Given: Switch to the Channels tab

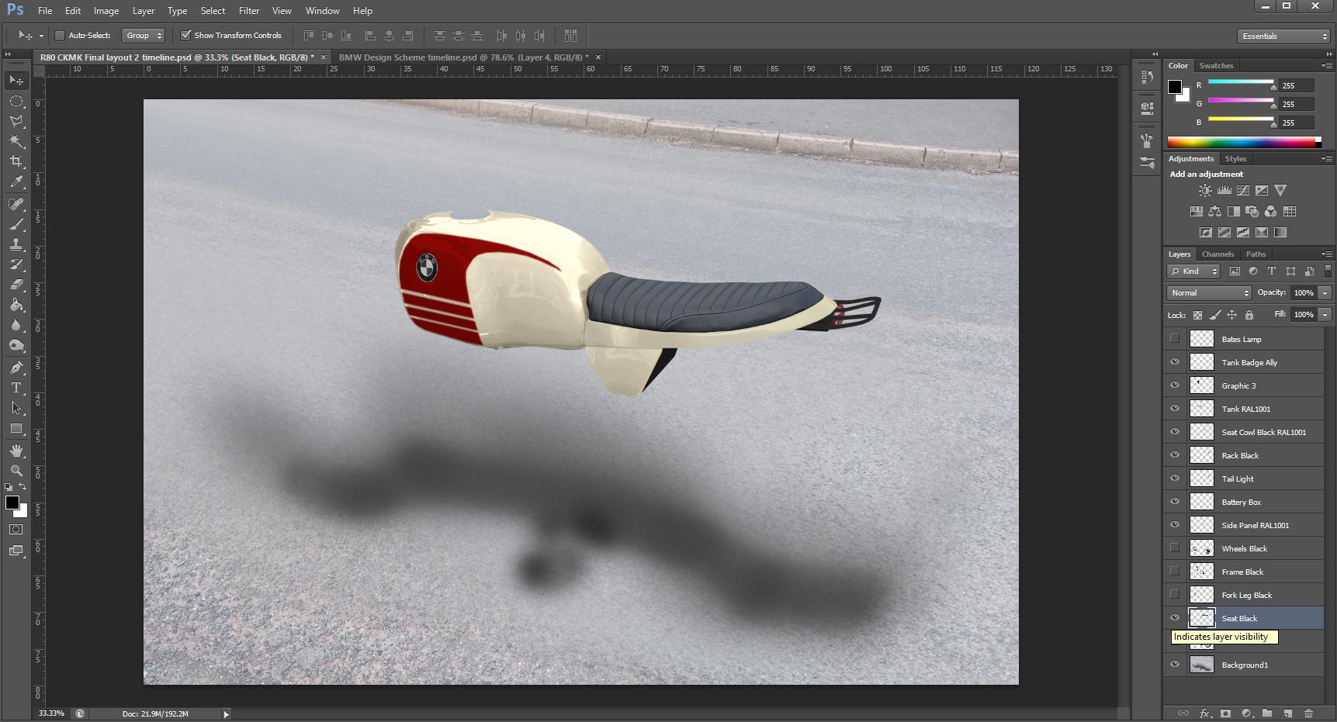Looking at the screenshot, I should 1218,254.
